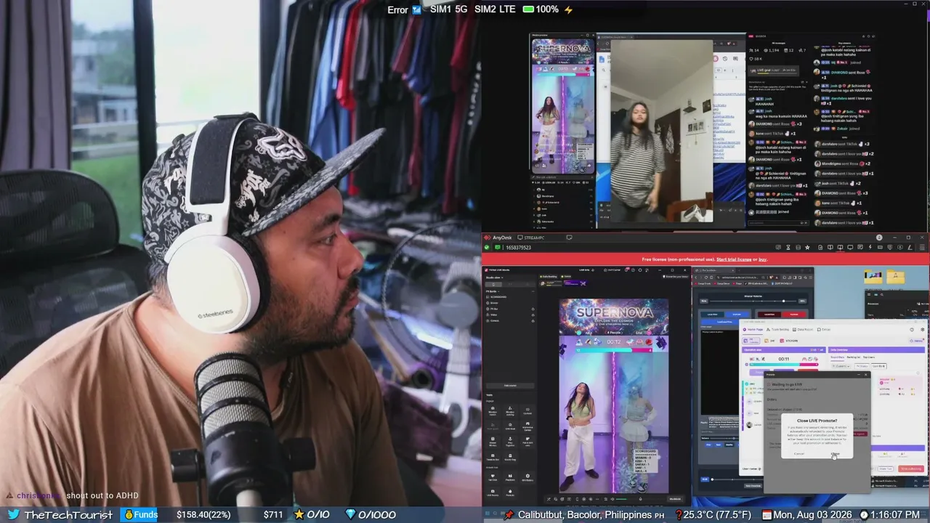This screenshot has height=523, width=930.
Task: Click Add source in LIVE Studio
Action: [x=510, y=386]
